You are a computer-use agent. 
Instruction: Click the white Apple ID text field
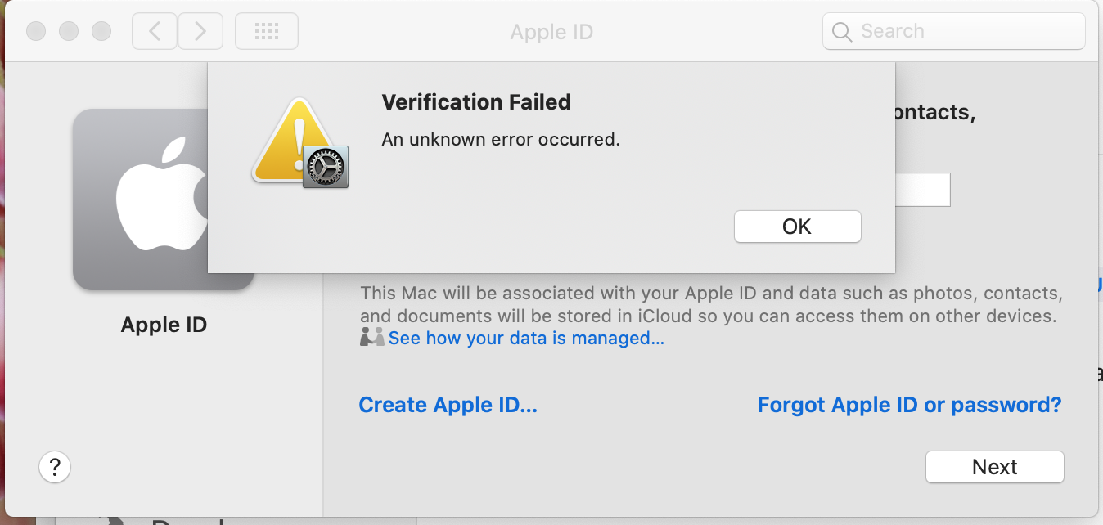pyautogui.click(x=922, y=190)
